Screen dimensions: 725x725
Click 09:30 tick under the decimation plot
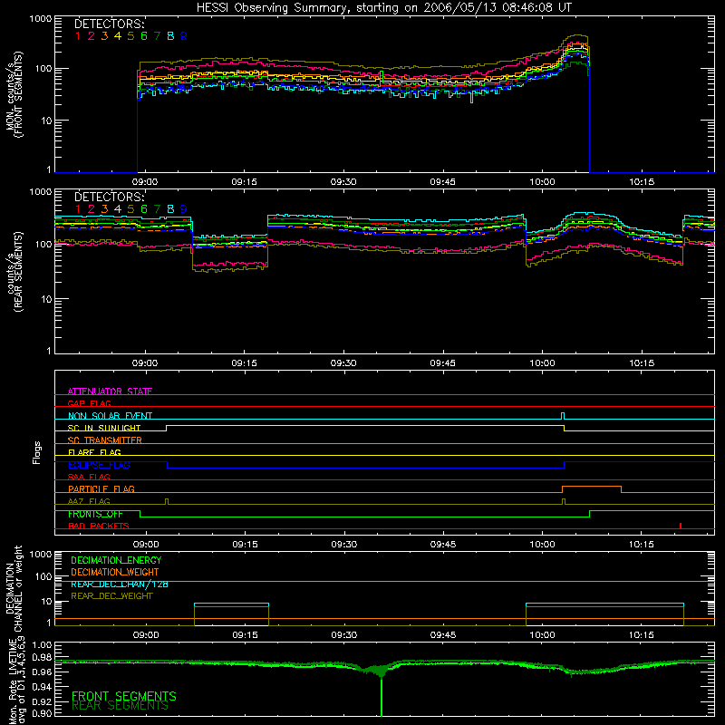click(344, 635)
